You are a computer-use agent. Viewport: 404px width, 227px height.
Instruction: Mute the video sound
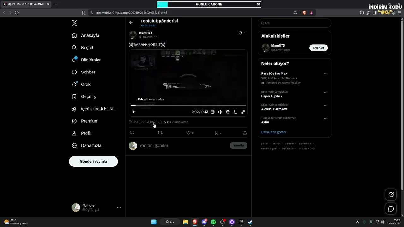coord(220,112)
